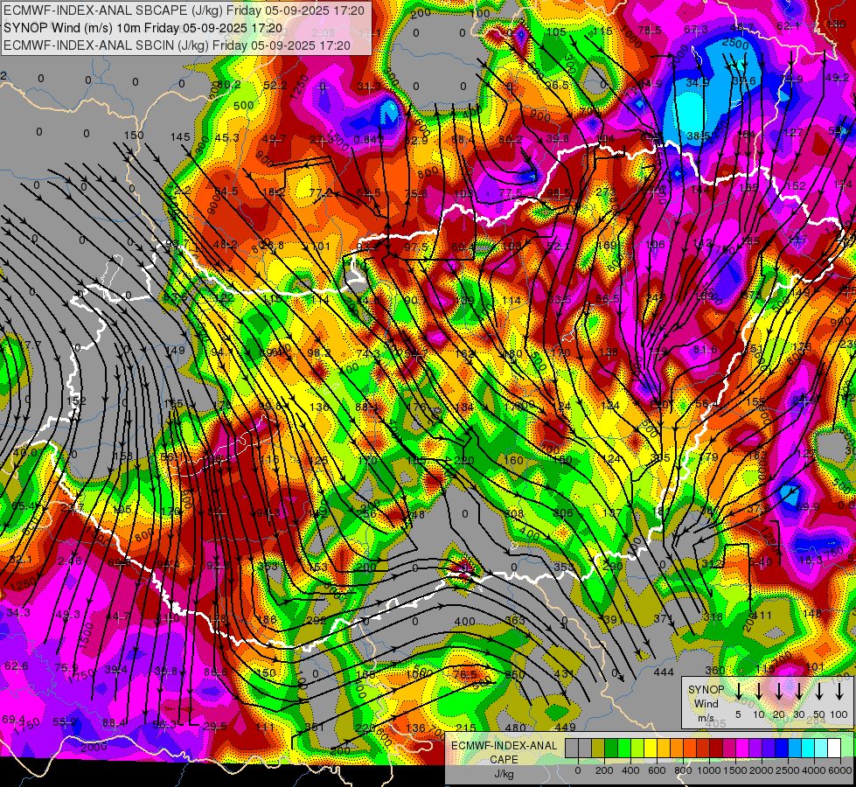
Task: Click the 431 value on map
Action: pos(564,674)
